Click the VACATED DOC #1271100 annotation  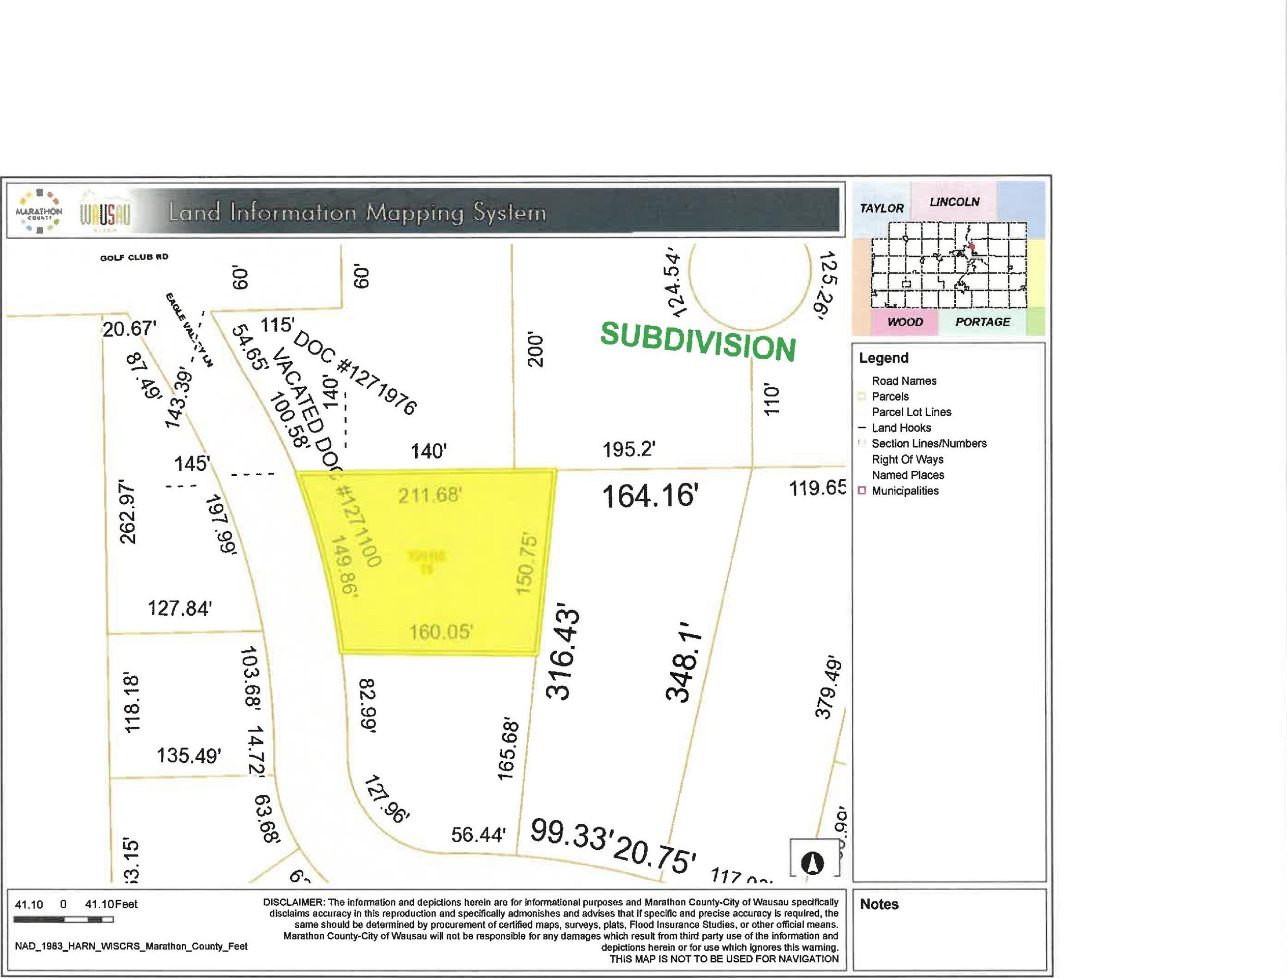pos(327,457)
